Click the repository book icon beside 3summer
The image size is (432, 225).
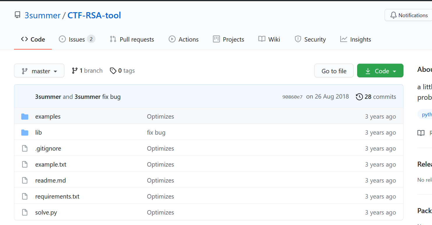coord(18,15)
